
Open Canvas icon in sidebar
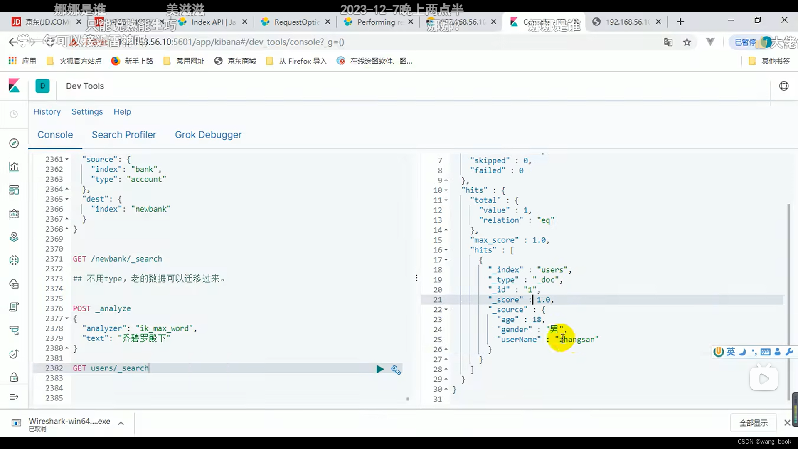tap(14, 214)
